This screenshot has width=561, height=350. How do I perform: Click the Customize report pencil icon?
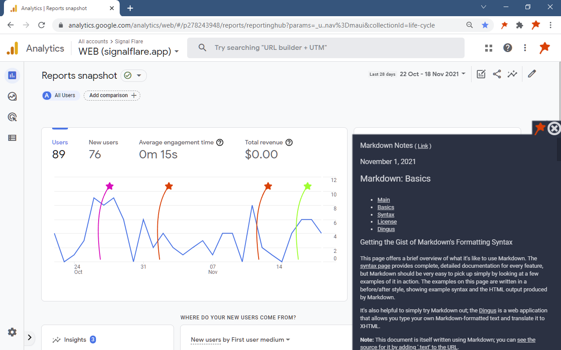532,74
